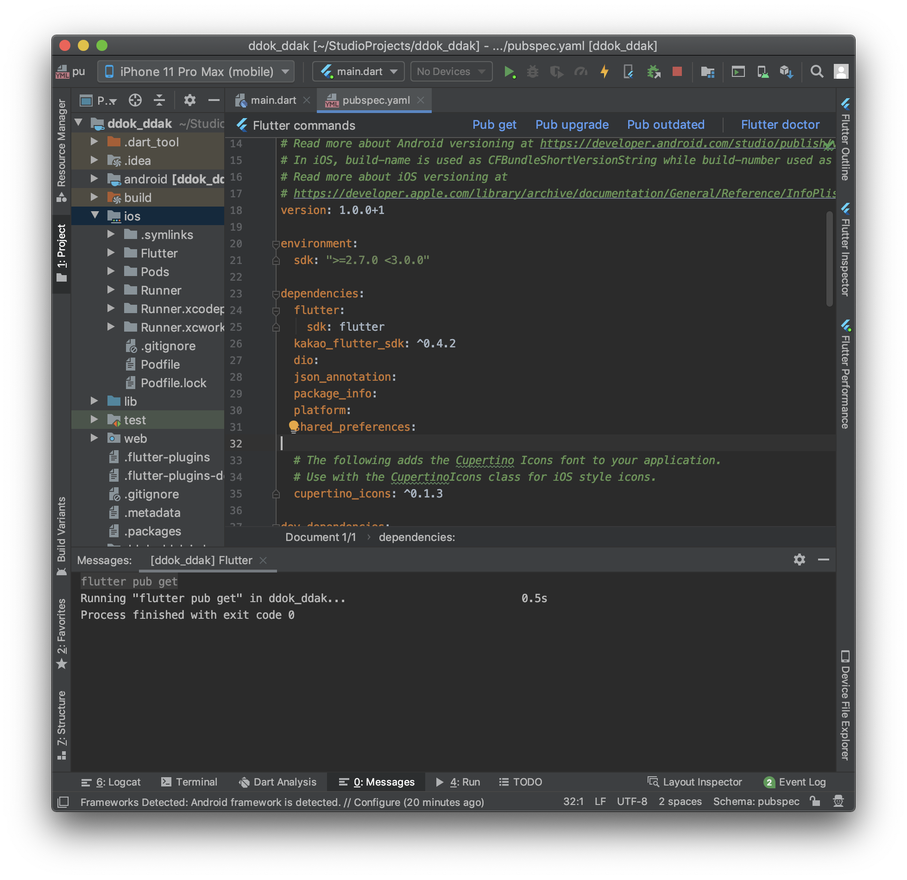Viewport: 907px width, 880px height.
Task: Open Project panel gear settings
Action: [x=190, y=101]
